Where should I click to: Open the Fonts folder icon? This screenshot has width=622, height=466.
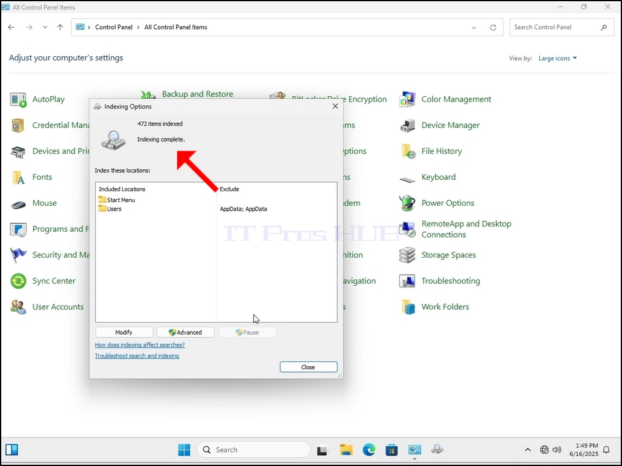pos(18,177)
